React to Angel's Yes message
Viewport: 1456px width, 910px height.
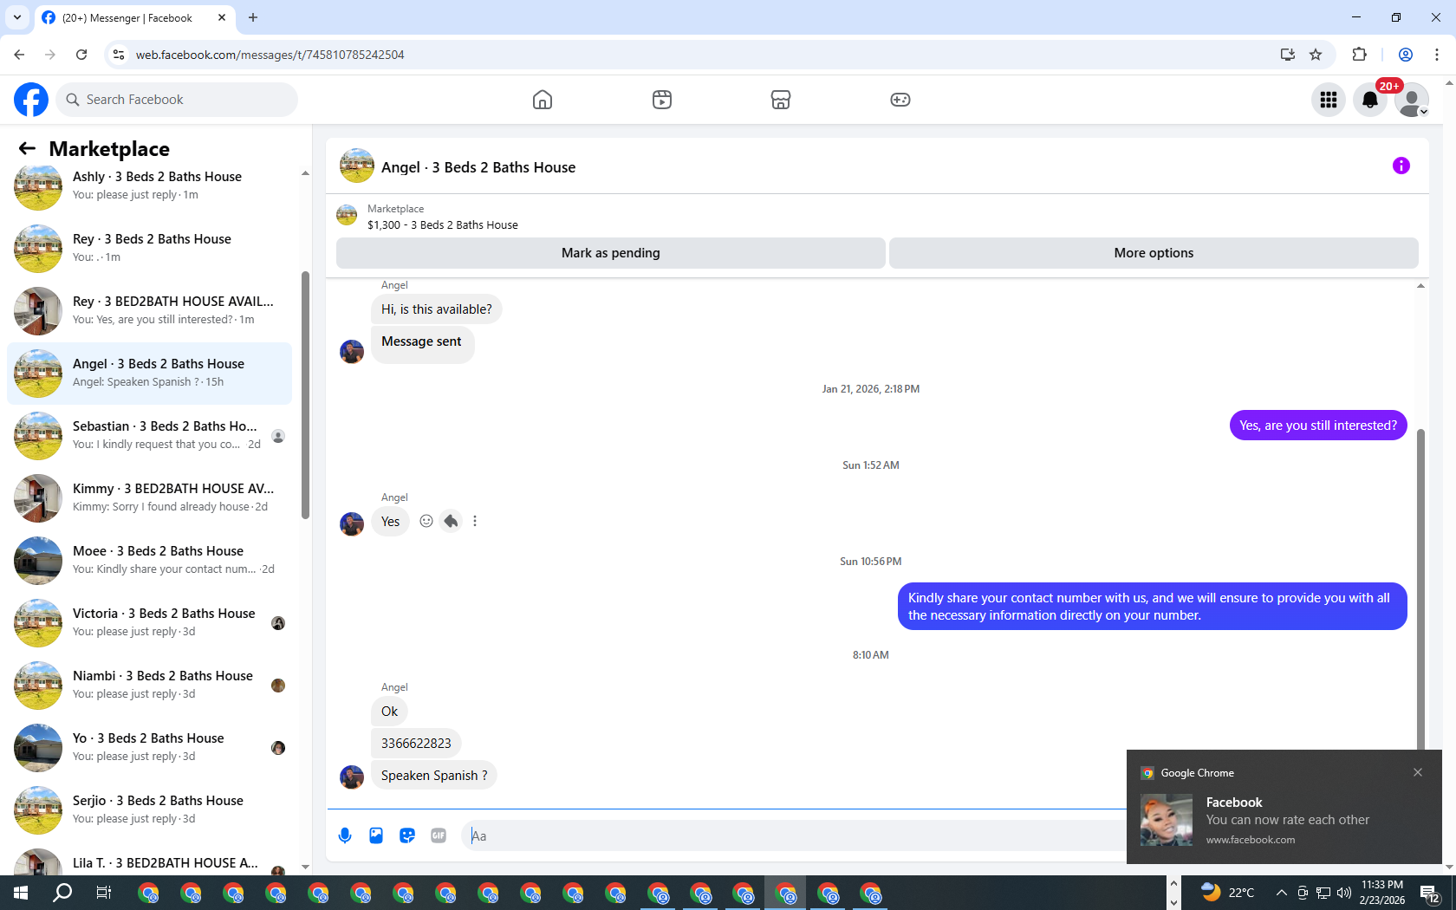coord(426,521)
